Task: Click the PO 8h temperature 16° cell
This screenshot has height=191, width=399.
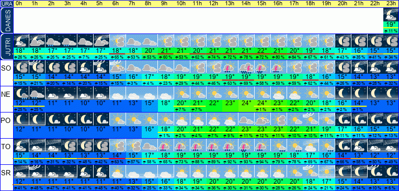Action: point(150,129)
